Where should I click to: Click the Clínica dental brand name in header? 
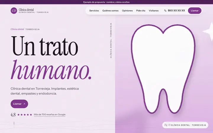point(26,10)
